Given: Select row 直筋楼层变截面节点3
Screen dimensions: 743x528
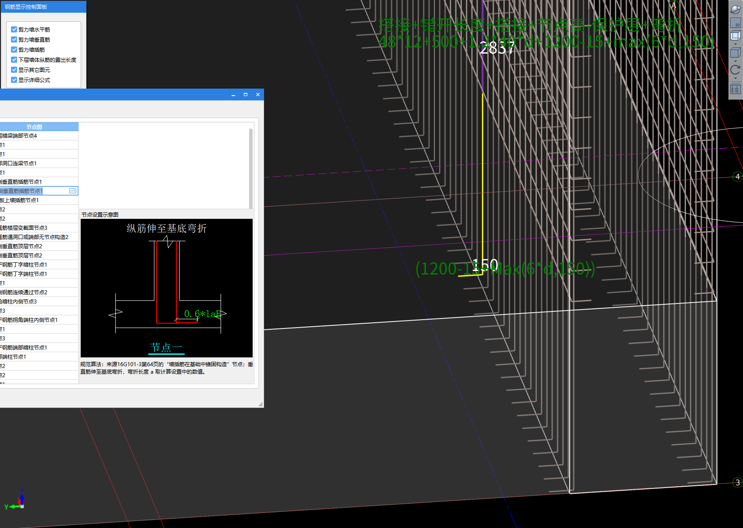Looking at the screenshot, I should click(39, 228).
